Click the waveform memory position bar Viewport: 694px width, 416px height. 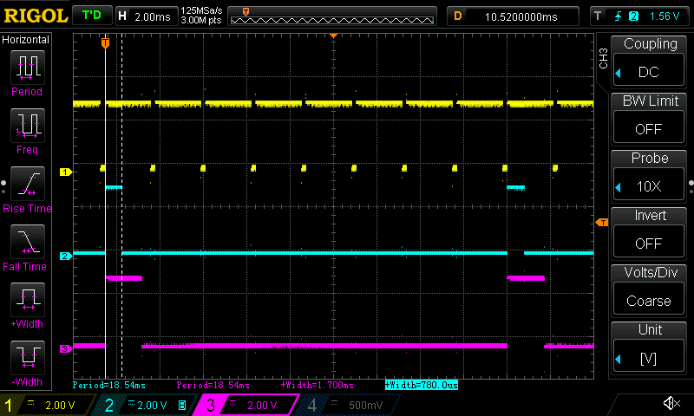click(334, 16)
